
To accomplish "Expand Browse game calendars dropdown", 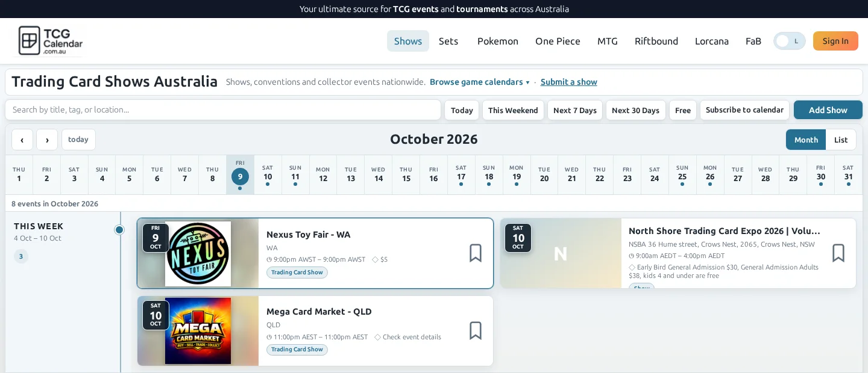I will tap(480, 82).
